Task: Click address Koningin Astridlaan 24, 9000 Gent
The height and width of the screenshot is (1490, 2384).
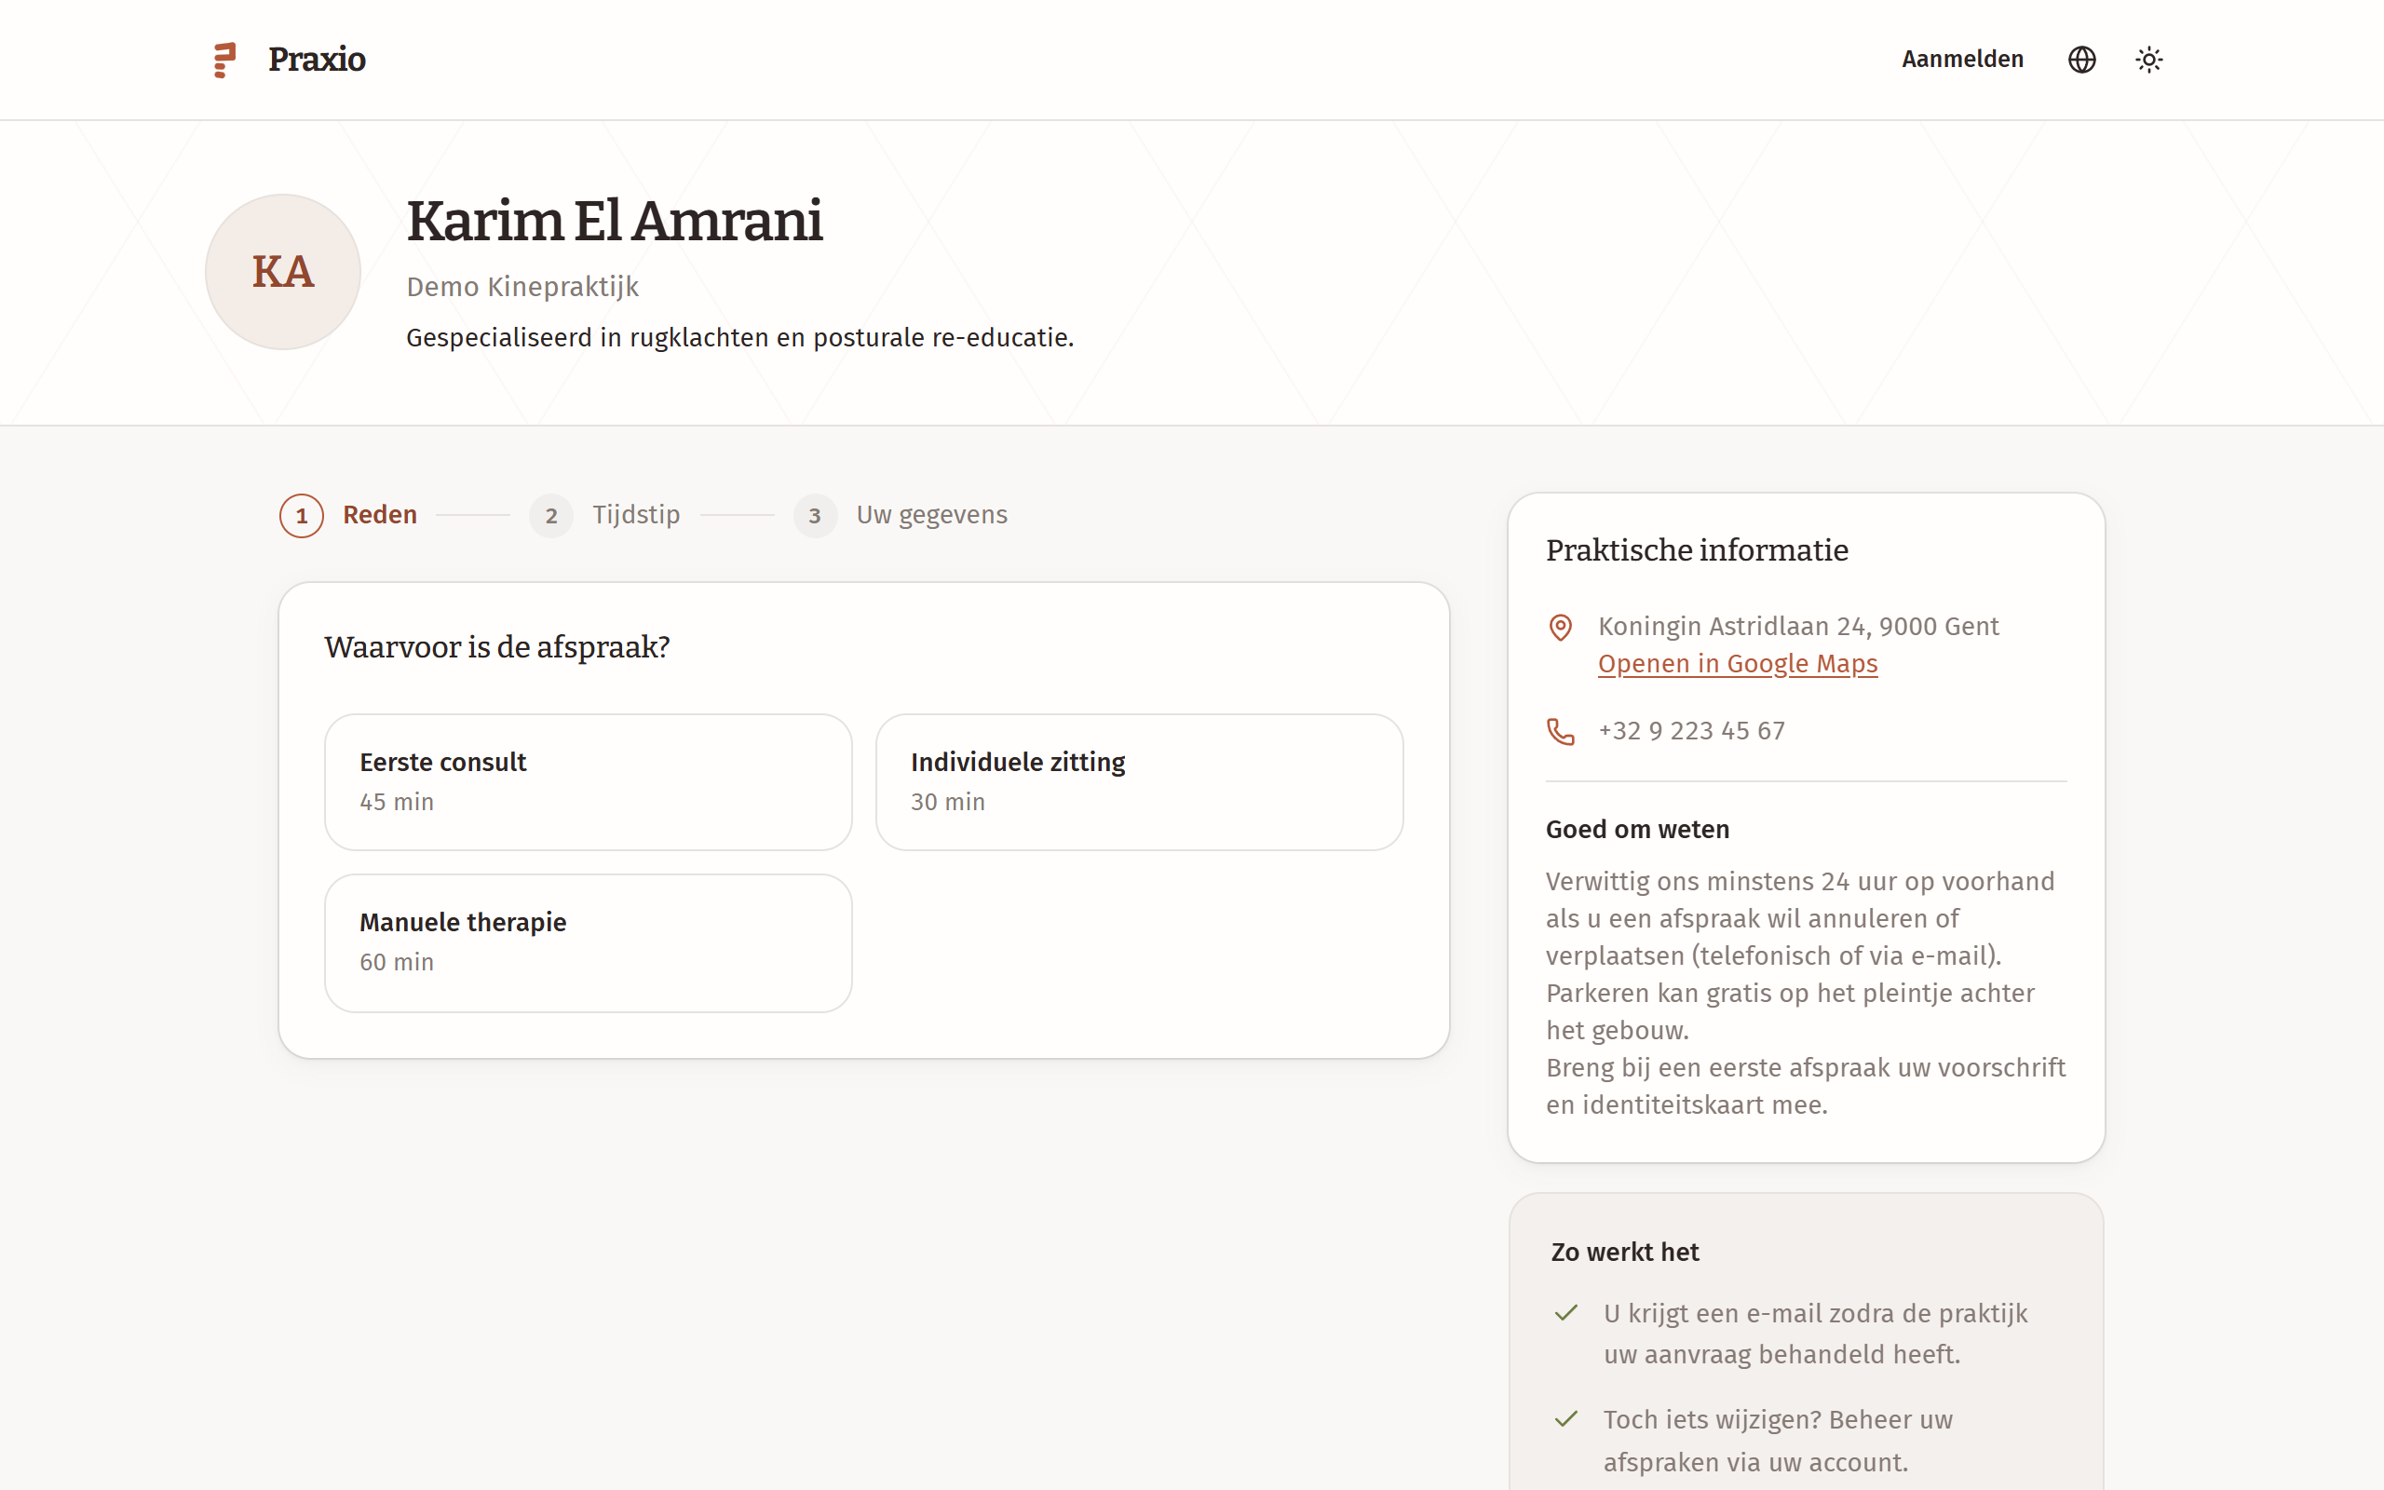Action: (1798, 627)
